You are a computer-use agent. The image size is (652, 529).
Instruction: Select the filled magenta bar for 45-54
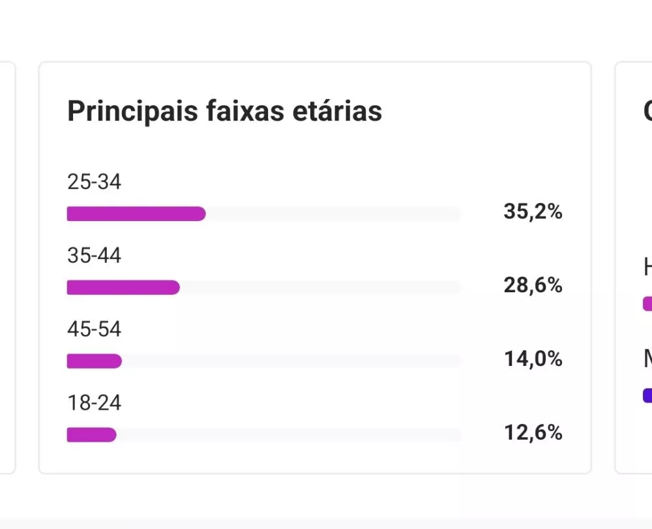(94, 361)
